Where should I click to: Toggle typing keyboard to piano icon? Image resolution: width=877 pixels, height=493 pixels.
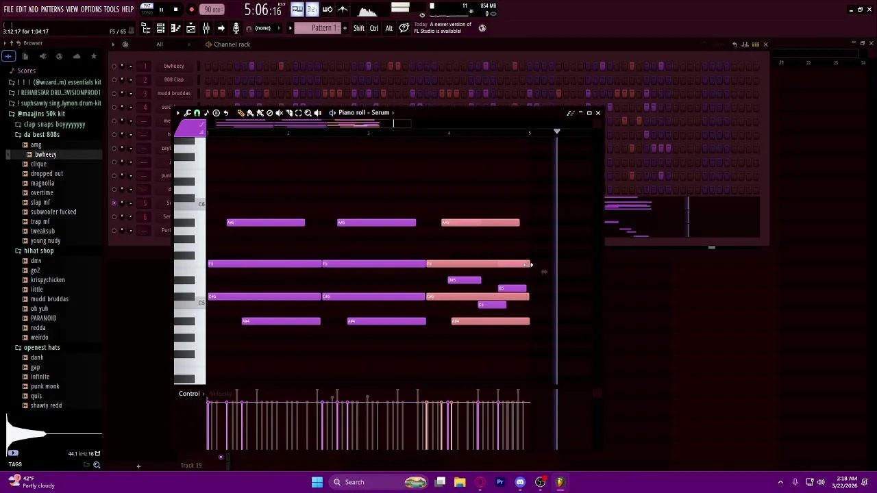click(x=297, y=9)
